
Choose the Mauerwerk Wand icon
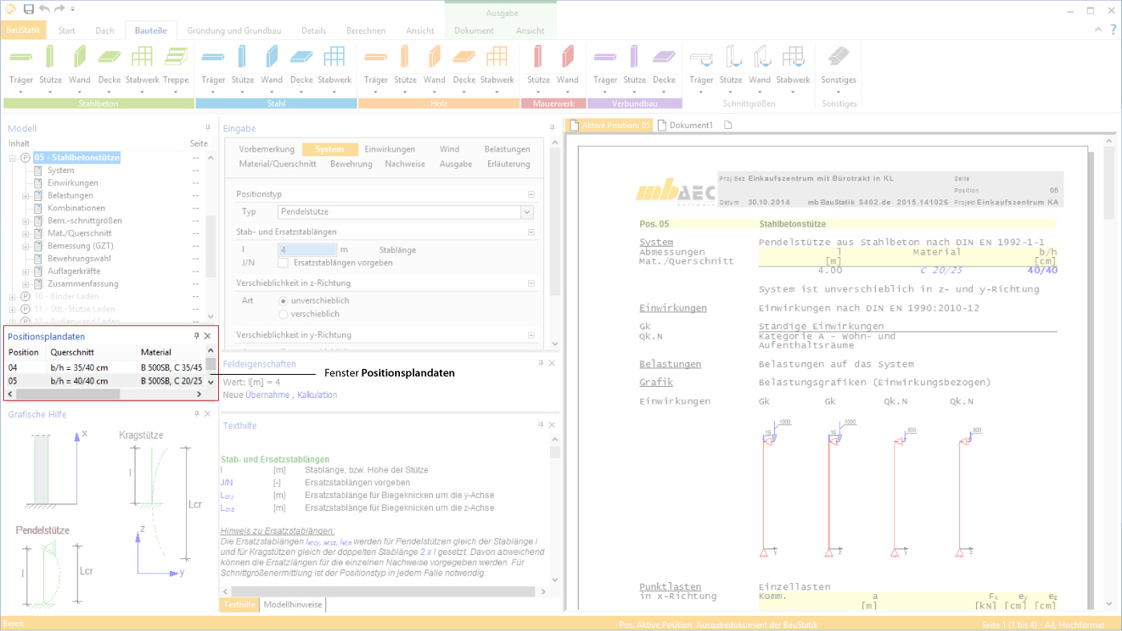click(x=567, y=56)
